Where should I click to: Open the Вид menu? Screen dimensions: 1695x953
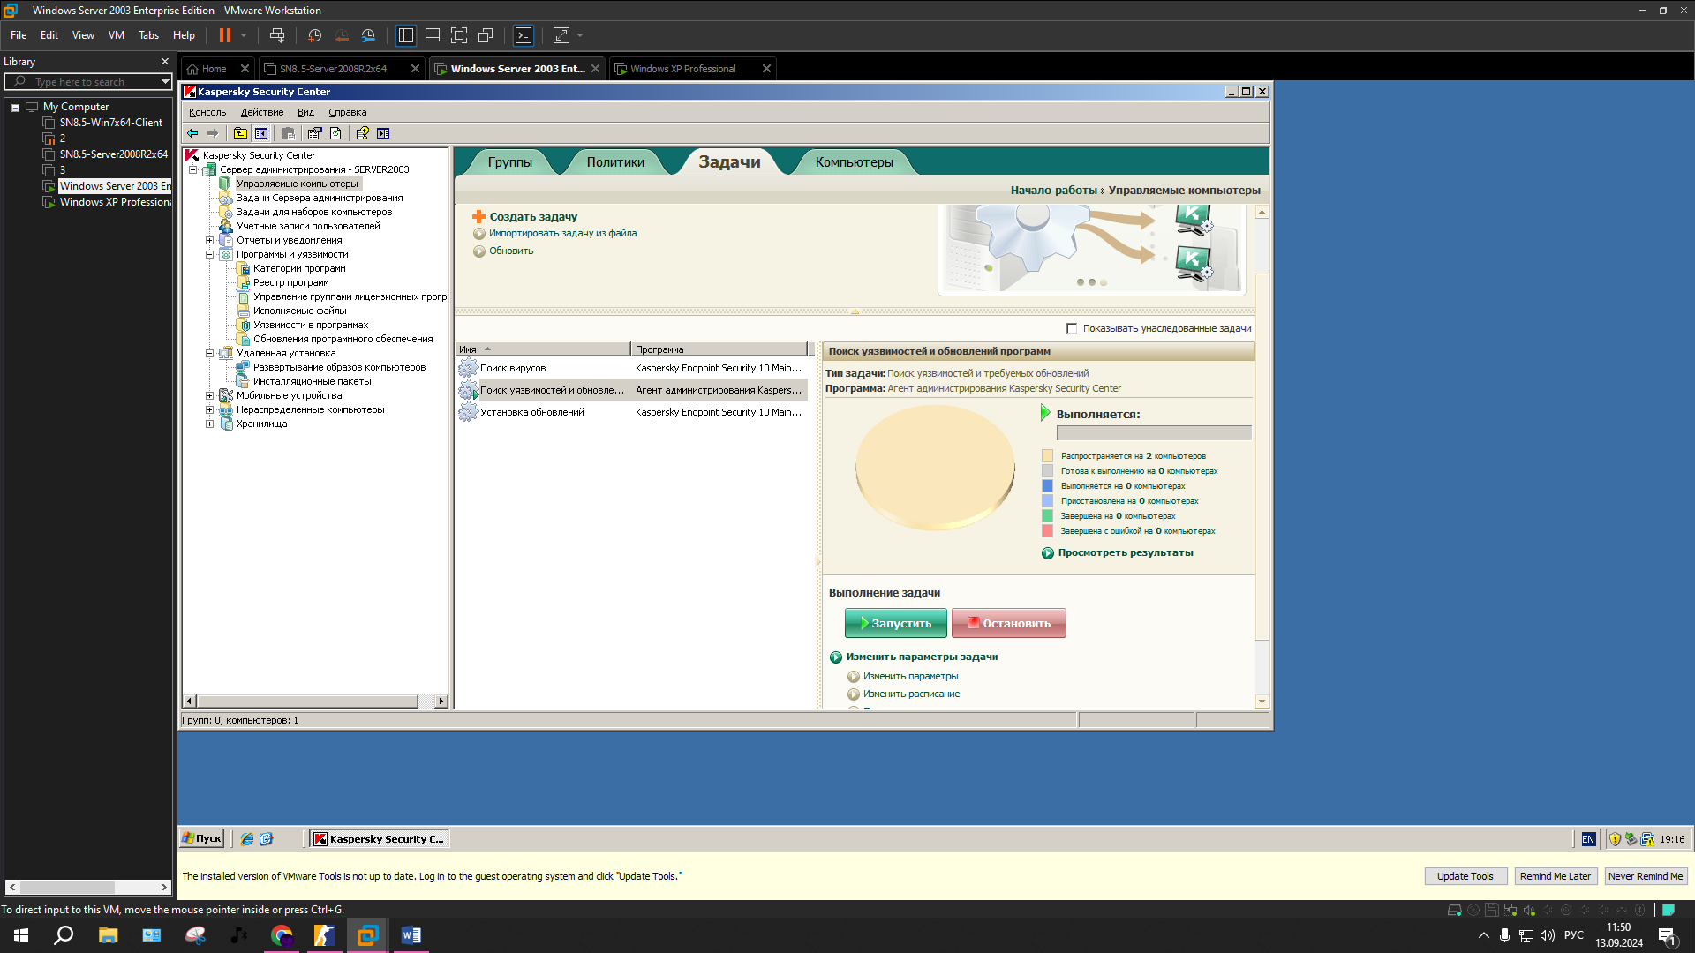[305, 112]
